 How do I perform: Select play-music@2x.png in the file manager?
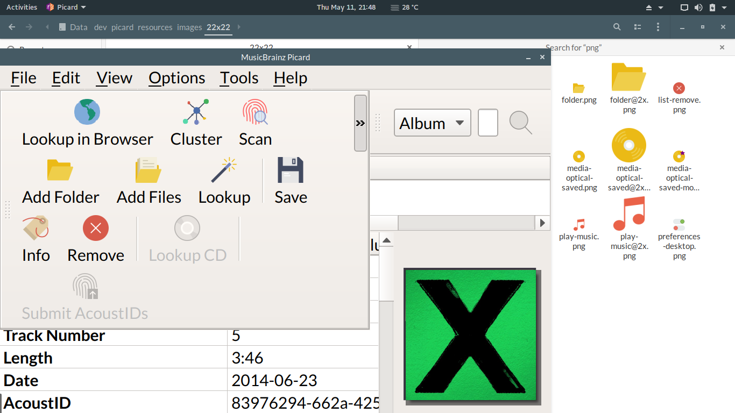coord(629,229)
